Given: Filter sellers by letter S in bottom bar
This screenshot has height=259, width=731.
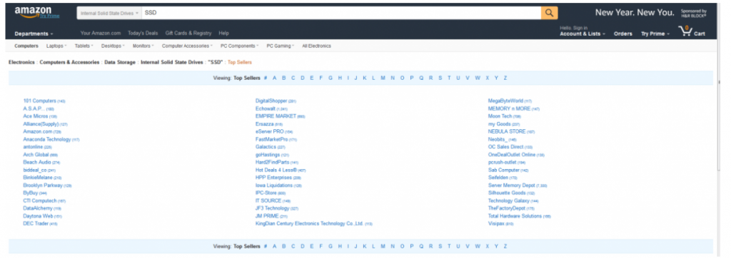Looking at the screenshot, I should point(440,246).
